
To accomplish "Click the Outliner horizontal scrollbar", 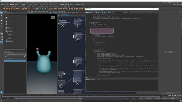I will pos(15,49).
